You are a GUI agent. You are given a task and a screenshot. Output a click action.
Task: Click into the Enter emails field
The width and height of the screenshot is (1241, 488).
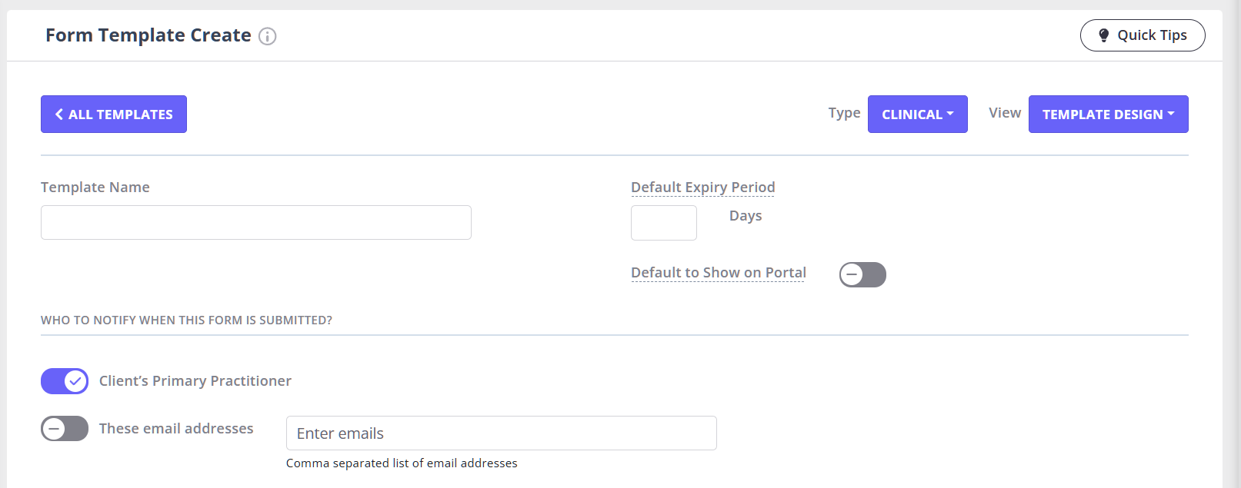point(502,433)
